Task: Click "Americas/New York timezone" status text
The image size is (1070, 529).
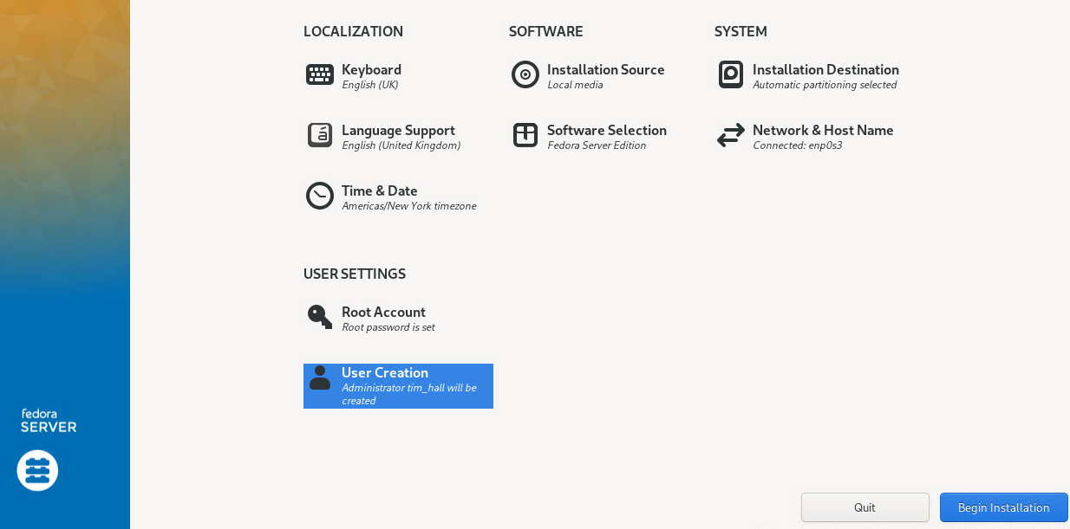Action: click(409, 206)
